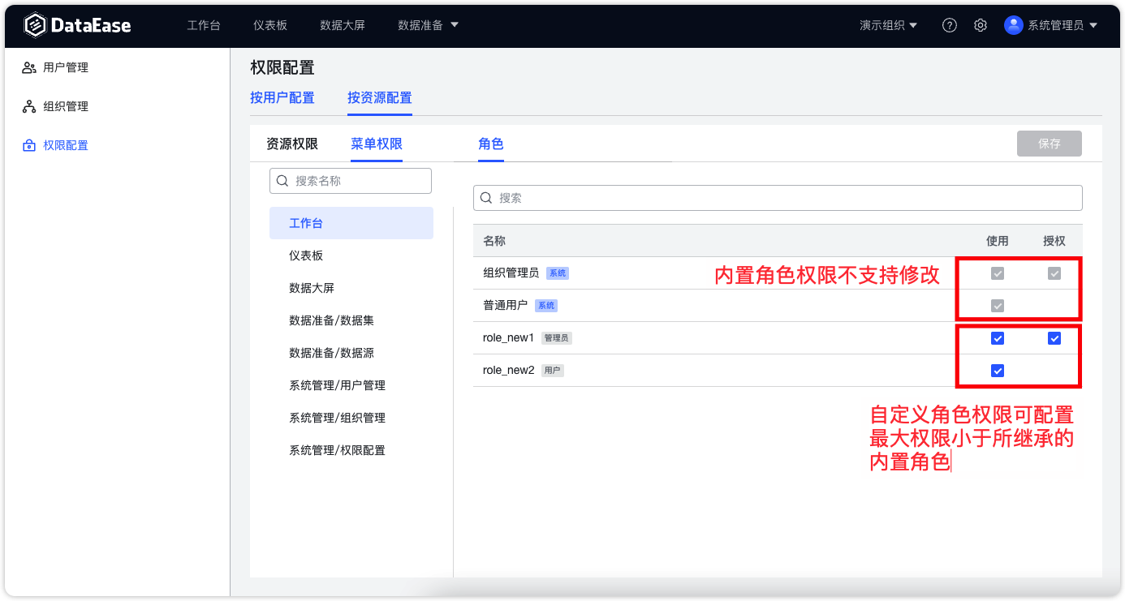Uncheck 授权 for role_new1
1125x601 pixels.
pos(1054,338)
